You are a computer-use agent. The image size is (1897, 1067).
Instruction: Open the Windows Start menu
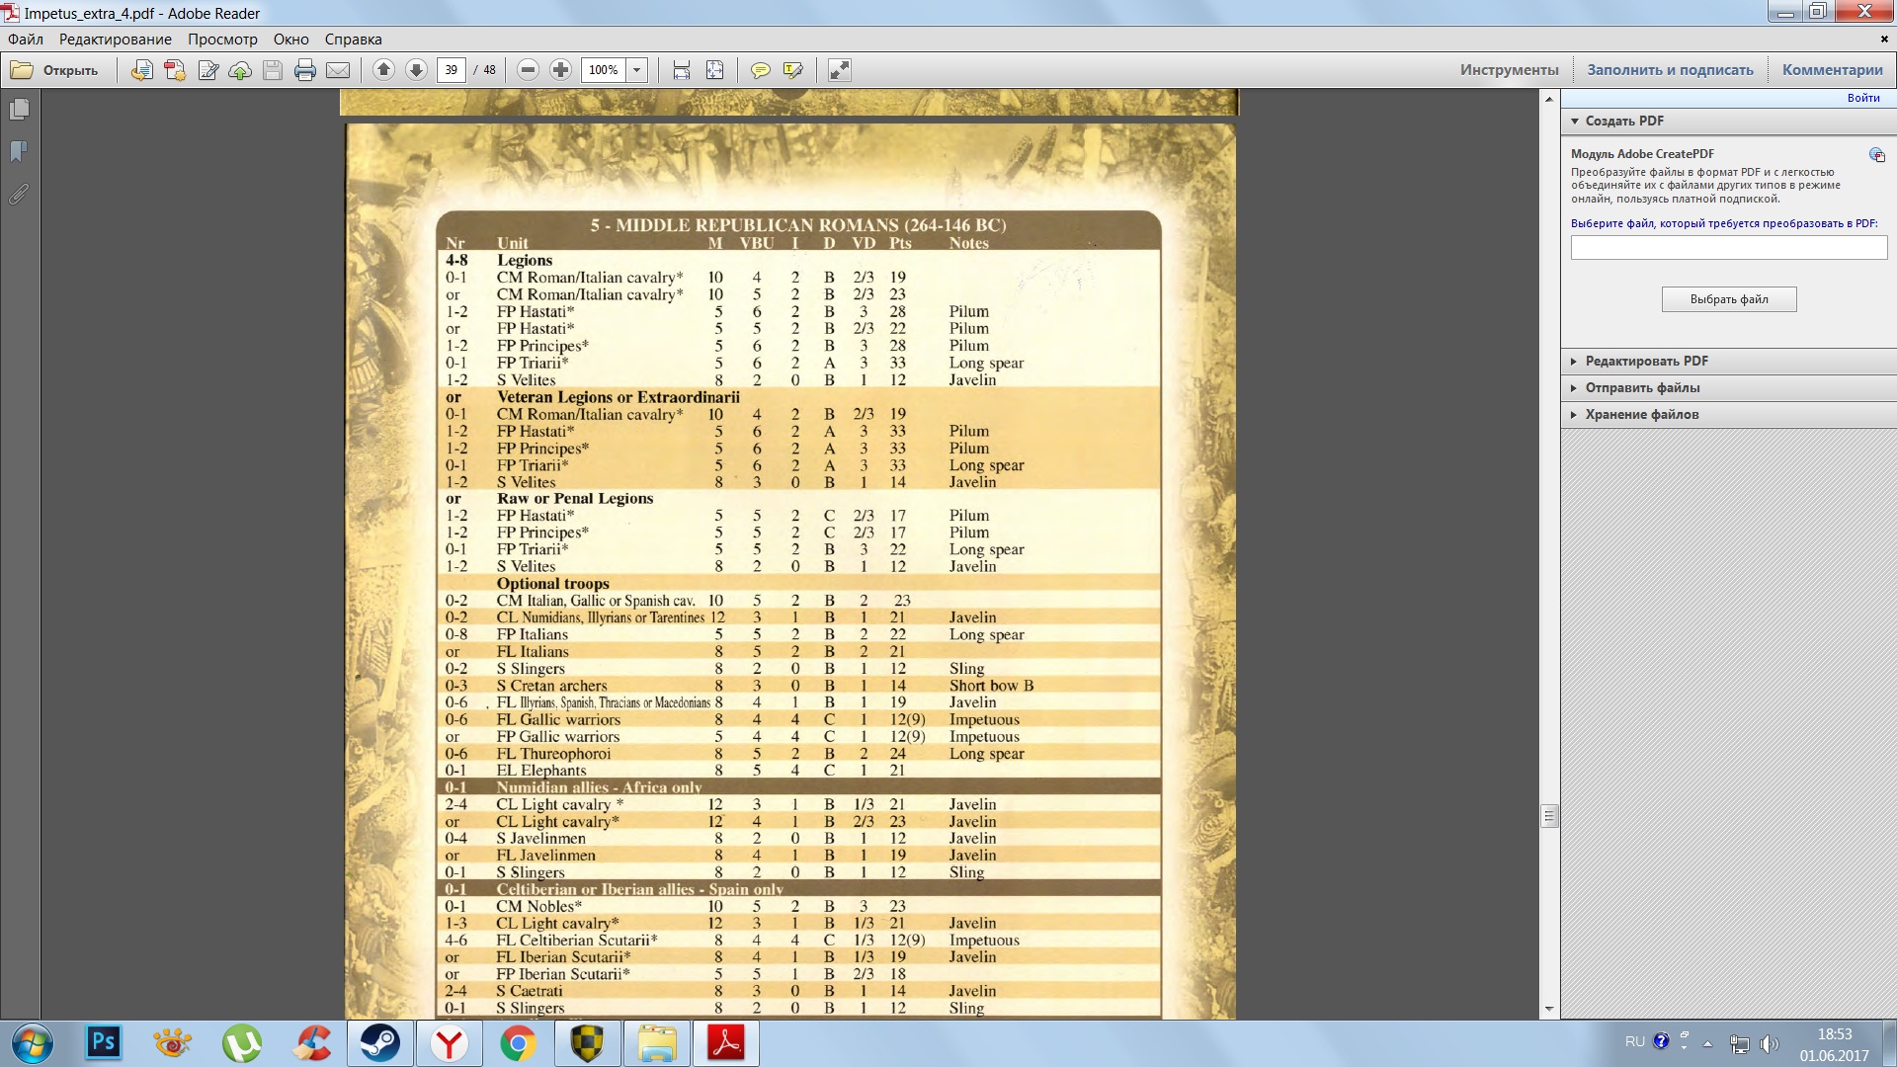[32, 1043]
